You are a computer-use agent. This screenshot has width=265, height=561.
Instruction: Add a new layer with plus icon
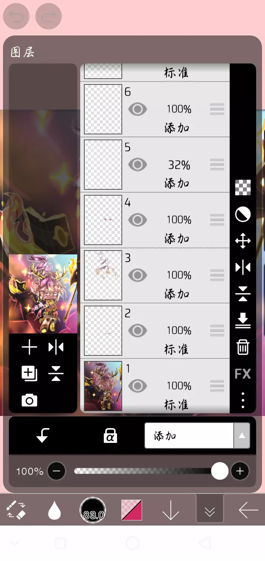pyautogui.click(x=29, y=347)
